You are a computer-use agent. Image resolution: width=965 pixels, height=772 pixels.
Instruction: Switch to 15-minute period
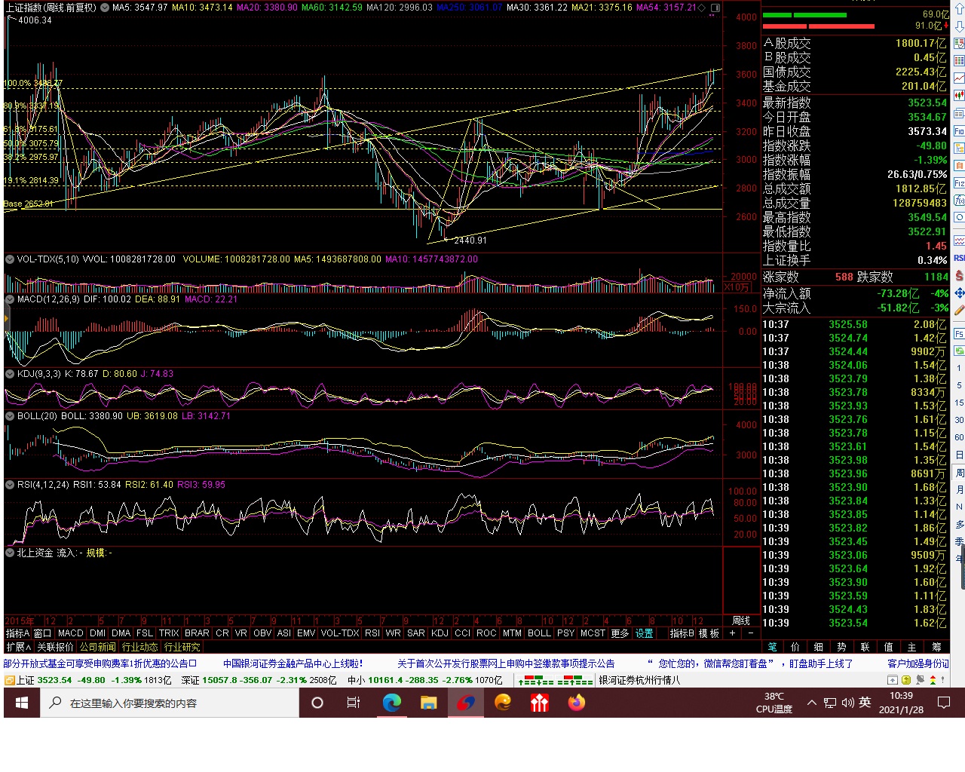[959, 403]
